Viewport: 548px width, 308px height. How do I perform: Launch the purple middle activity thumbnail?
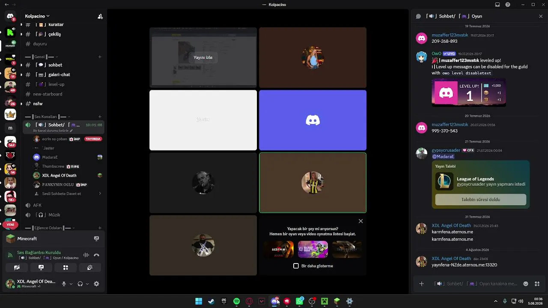(x=313, y=249)
